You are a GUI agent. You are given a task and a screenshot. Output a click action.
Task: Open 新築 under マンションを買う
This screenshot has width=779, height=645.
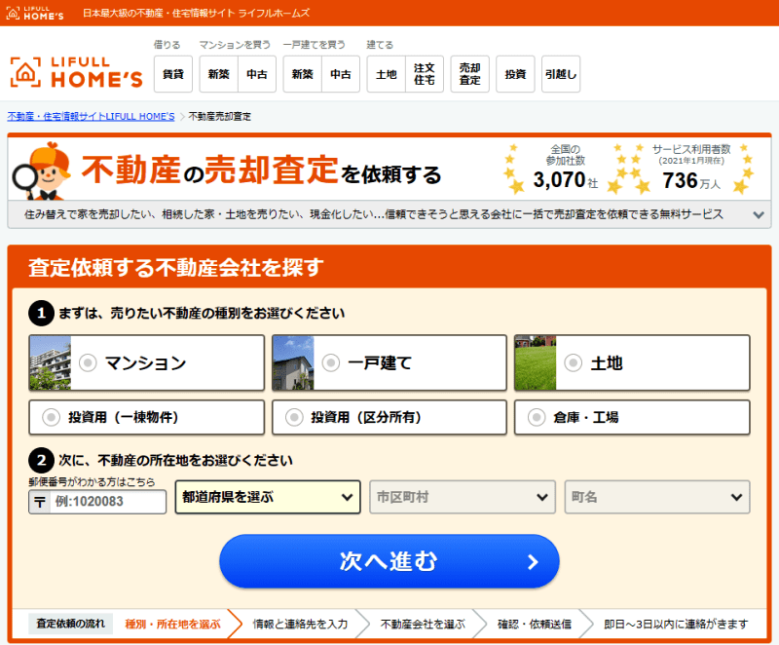point(218,74)
